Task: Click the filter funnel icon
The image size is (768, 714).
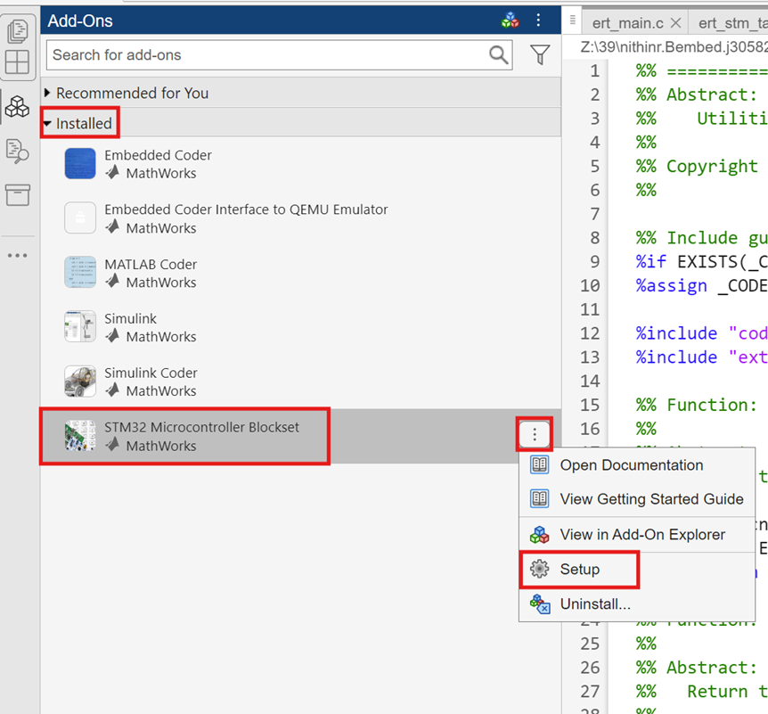Action: click(540, 55)
